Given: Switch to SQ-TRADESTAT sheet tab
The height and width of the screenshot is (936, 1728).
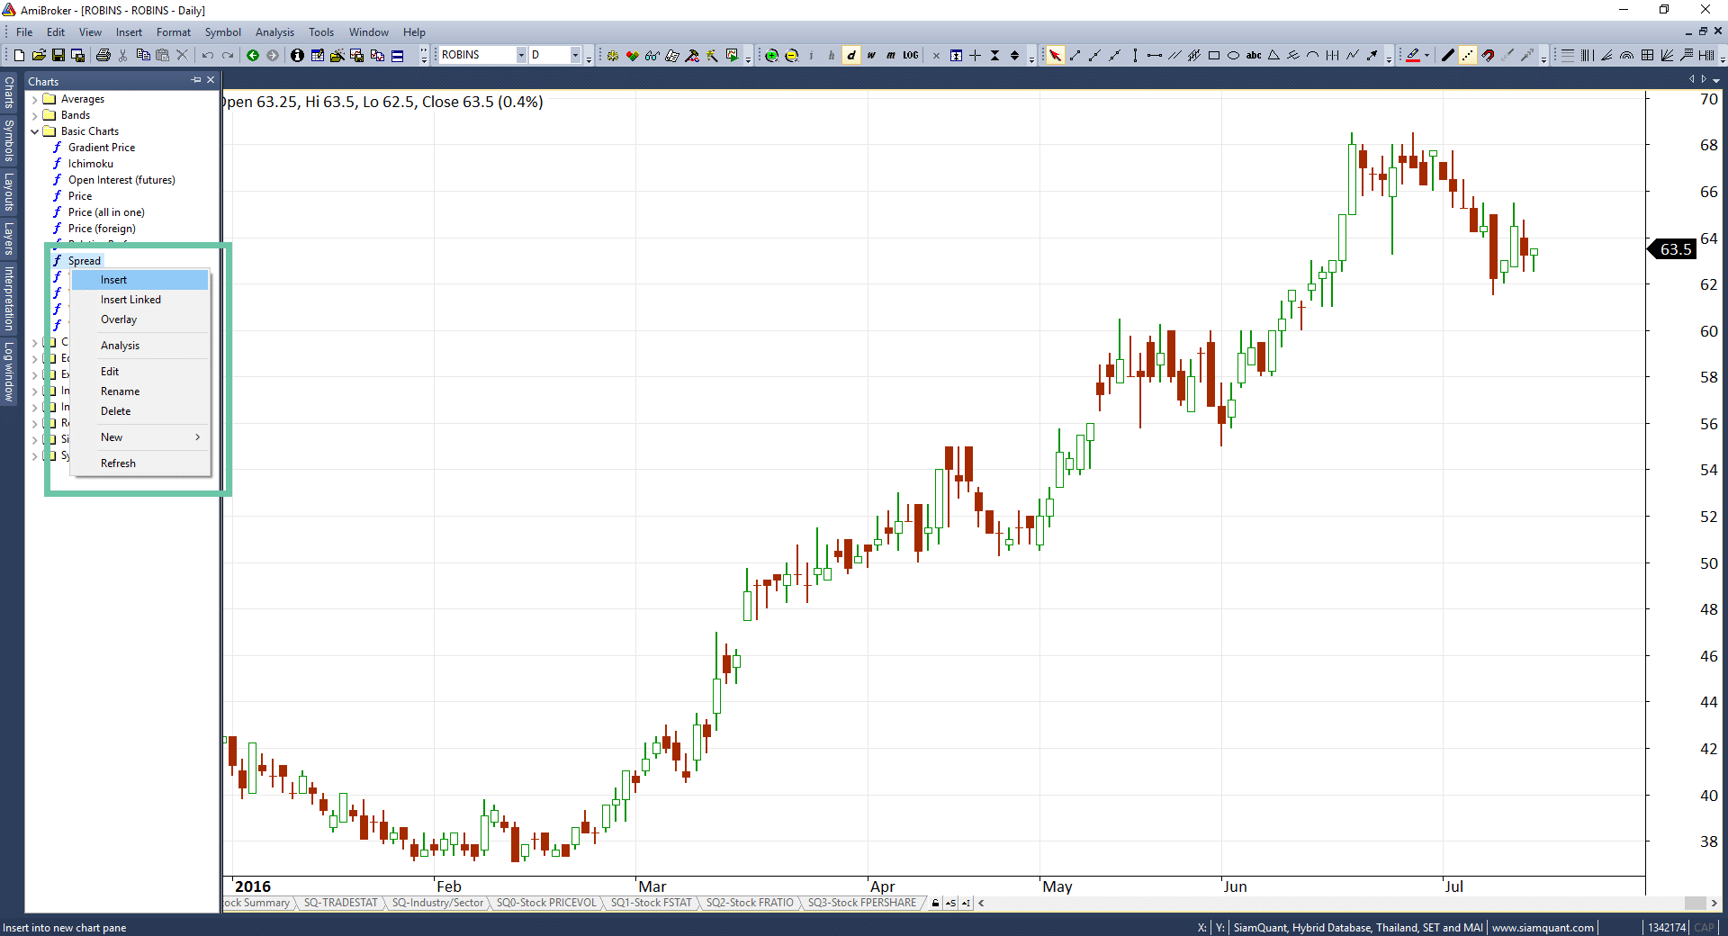Looking at the screenshot, I should [340, 903].
